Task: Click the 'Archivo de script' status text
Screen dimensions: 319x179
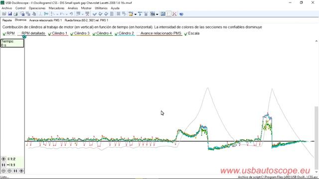Action: tap(277, 177)
